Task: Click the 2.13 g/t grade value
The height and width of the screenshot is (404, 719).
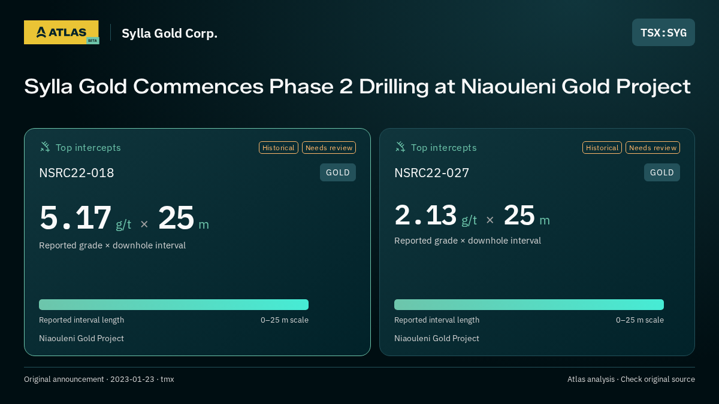Action: tap(436, 215)
